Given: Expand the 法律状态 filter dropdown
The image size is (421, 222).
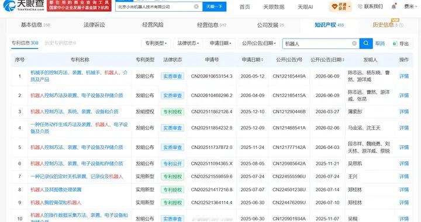Looking at the screenshot, I should [x=188, y=43].
